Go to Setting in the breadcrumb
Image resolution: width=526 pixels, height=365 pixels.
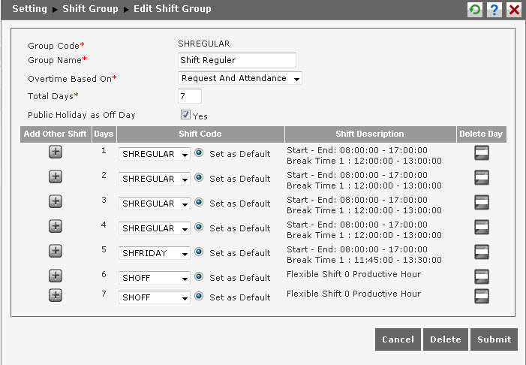pos(29,9)
